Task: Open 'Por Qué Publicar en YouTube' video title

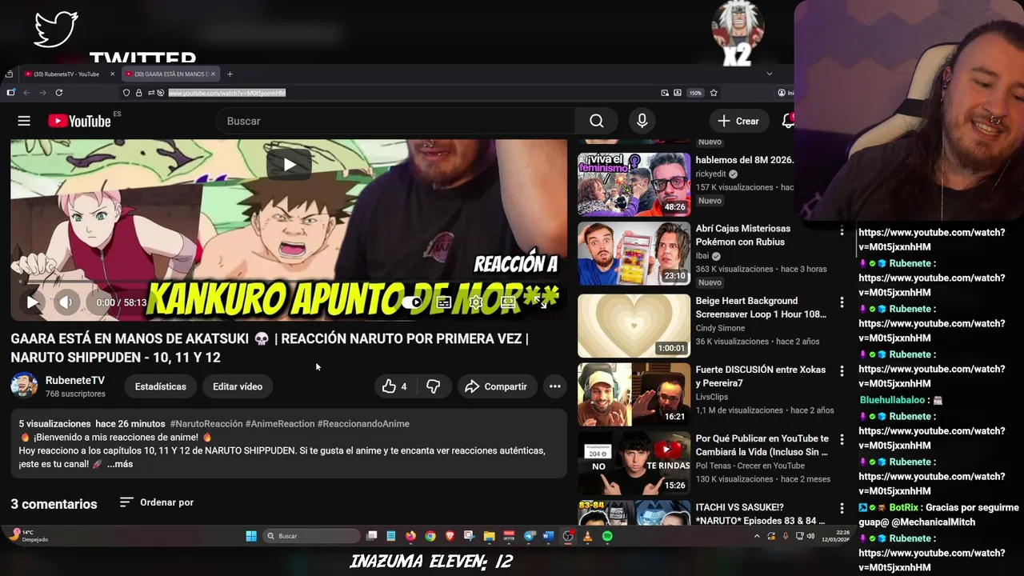Action: tap(762, 445)
